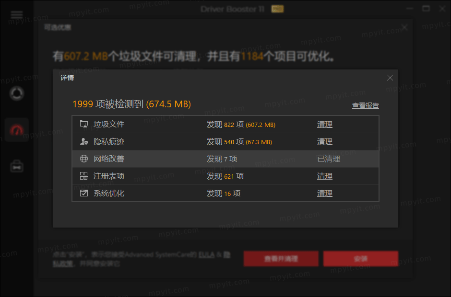The image size is (451, 297).
Task: Click the 注册表项 grid icon
Action: point(83,176)
